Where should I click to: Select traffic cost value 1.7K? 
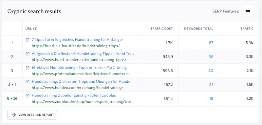tap(169, 43)
